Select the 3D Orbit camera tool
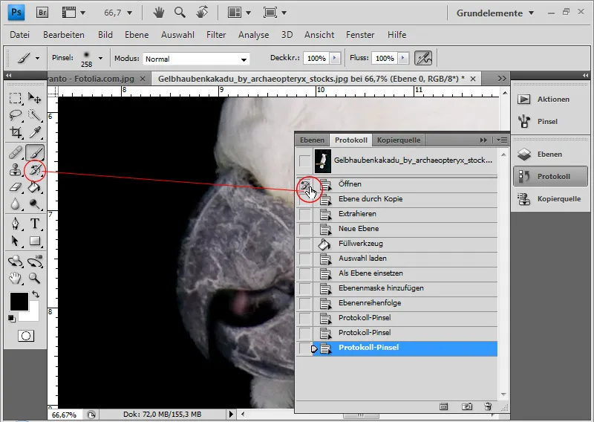The height and width of the screenshot is (422, 594). coord(35,262)
